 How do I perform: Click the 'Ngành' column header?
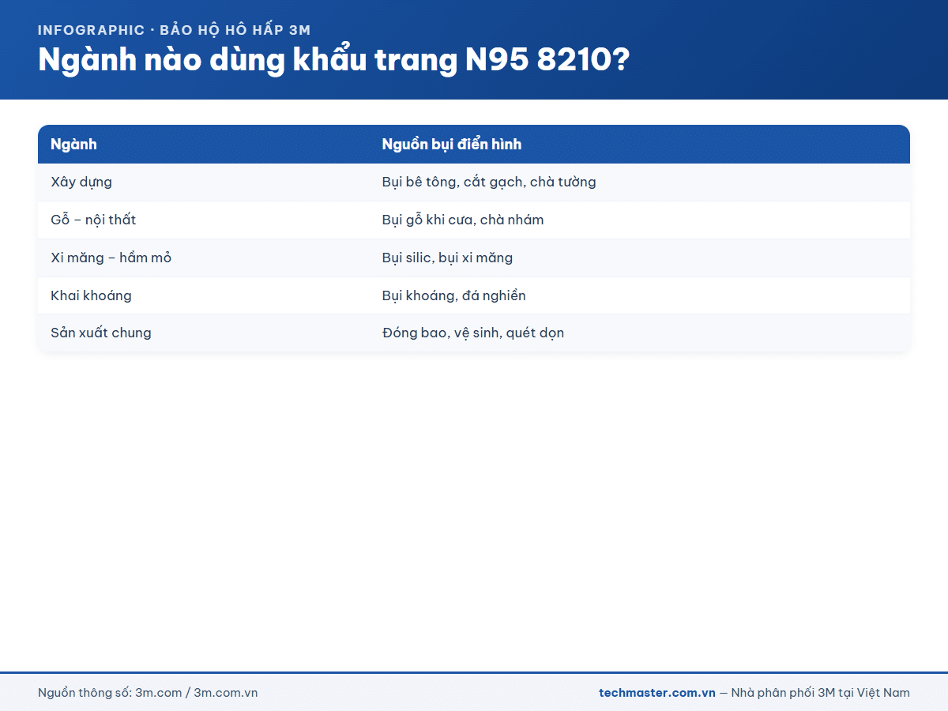[203, 145]
